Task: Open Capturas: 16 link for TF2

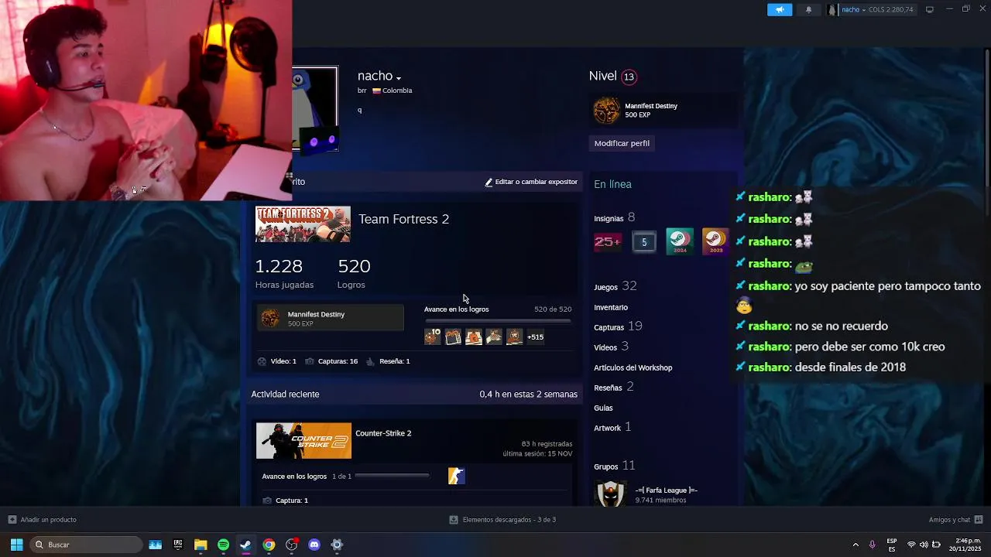Action: pyautogui.click(x=331, y=361)
